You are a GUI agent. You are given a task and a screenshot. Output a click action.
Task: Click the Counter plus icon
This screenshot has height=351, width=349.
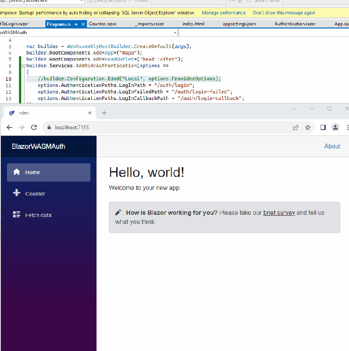(17, 193)
